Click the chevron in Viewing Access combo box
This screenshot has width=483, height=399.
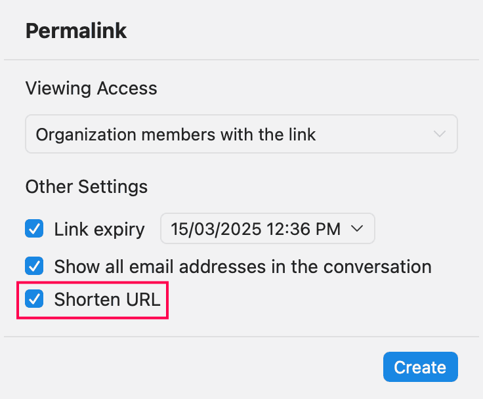coord(440,135)
